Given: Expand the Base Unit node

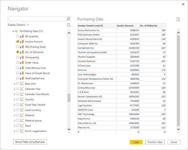Looking at the screenshot, I should point(15,84).
